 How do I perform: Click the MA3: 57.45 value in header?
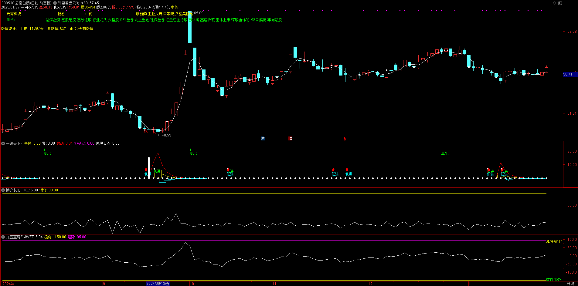[x=90, y=3]
